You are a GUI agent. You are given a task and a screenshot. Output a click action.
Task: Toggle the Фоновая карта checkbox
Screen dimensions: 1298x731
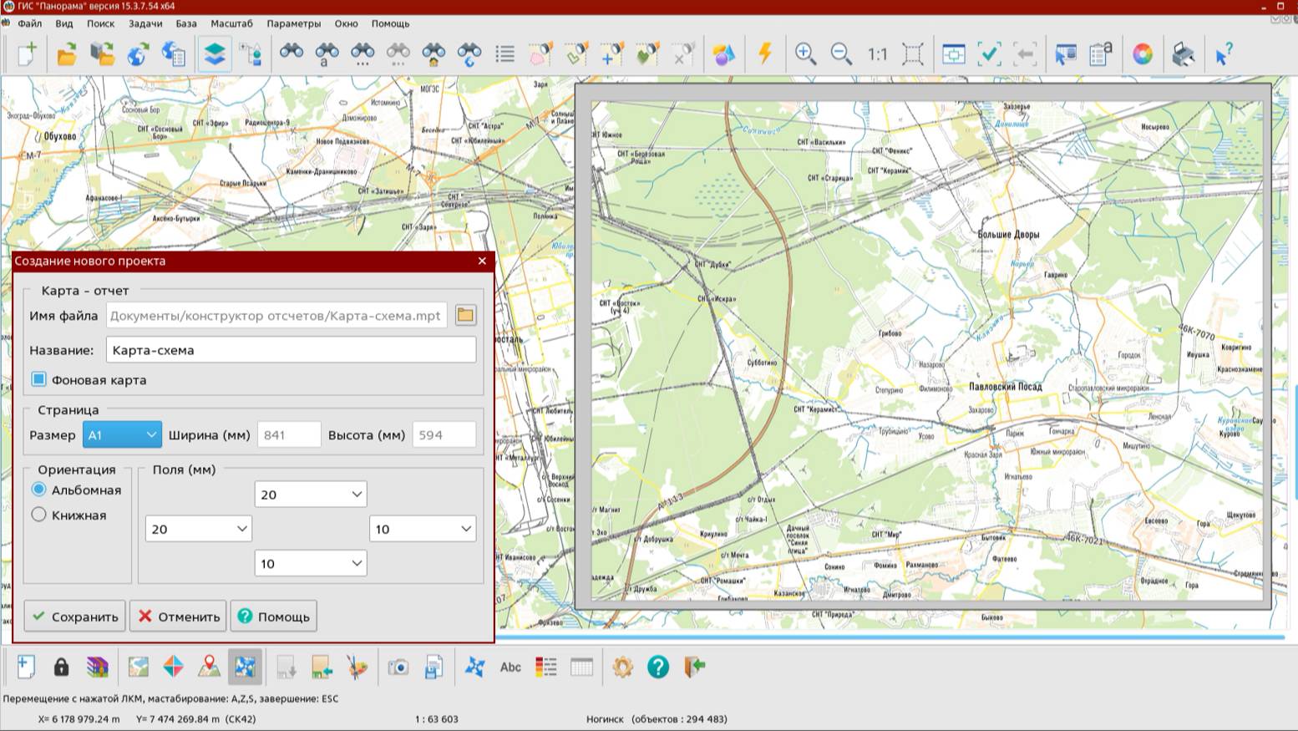[39, 379]
